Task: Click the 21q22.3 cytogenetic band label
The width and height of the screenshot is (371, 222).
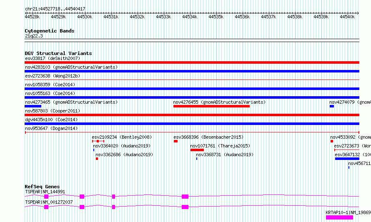Action: pyautogui.click(x=34, y=36)
